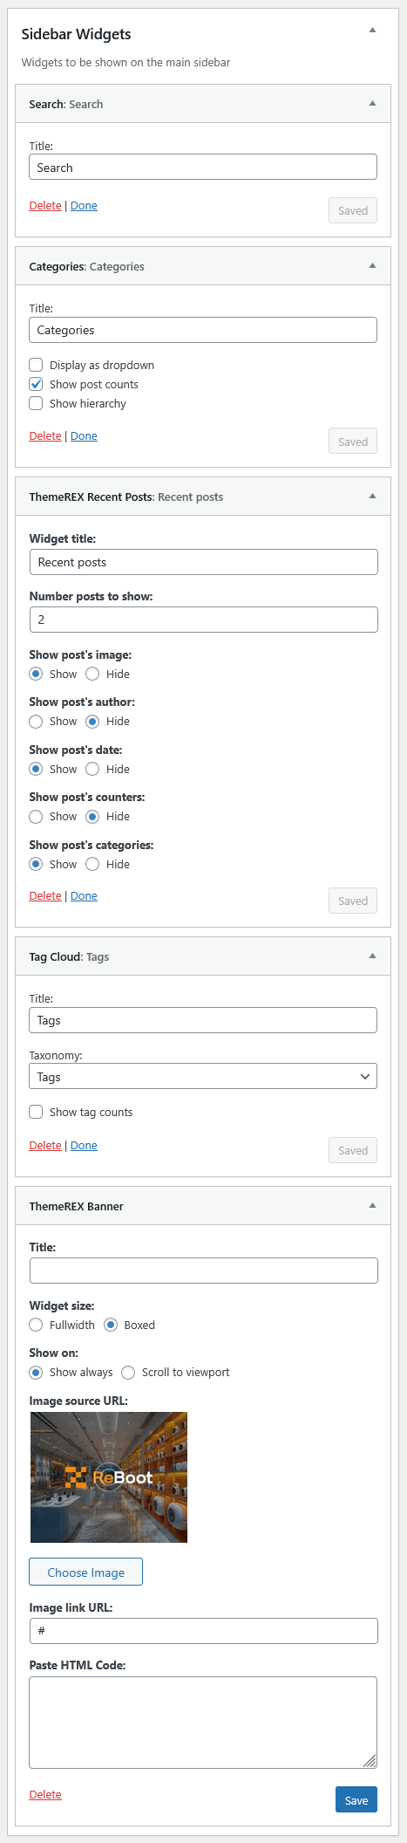Click Choose Image button
Screen dimensions: 407x1843
point(85,1572)
